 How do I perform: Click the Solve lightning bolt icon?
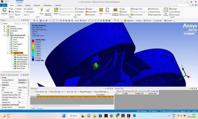(42, 10)
